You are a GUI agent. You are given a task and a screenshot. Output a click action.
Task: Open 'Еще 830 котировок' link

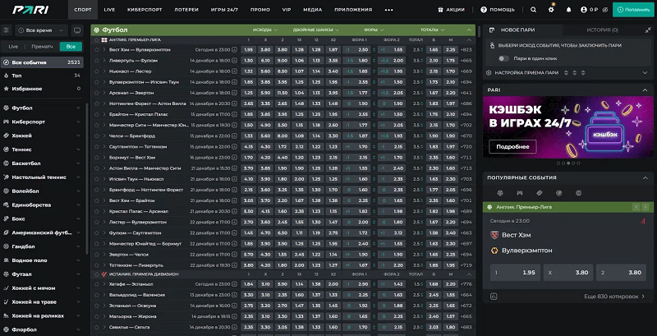click(613, 296)
